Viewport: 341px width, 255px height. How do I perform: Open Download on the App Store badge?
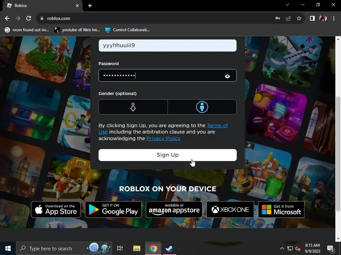click(x=56, y=210)
